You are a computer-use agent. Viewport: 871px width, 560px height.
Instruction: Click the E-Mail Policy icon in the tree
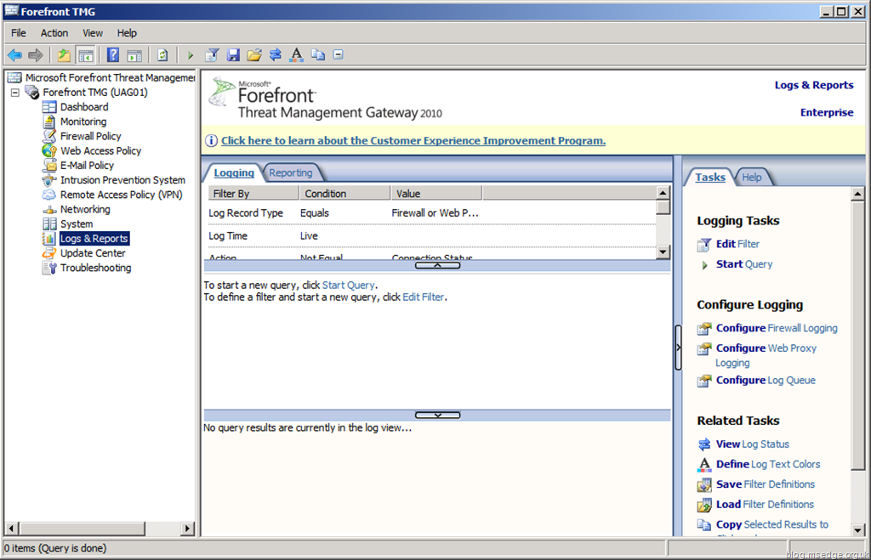coord(49,165)
